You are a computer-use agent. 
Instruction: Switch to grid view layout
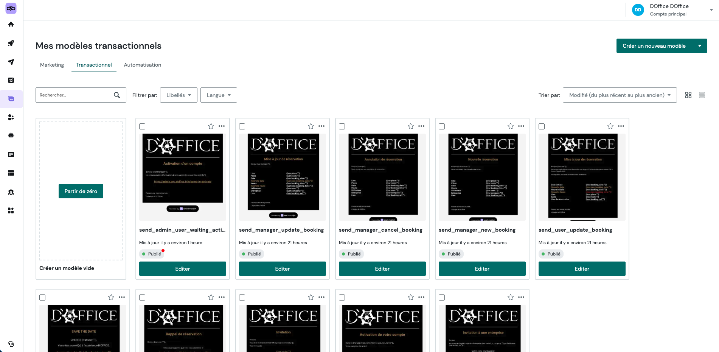(688, 95)
